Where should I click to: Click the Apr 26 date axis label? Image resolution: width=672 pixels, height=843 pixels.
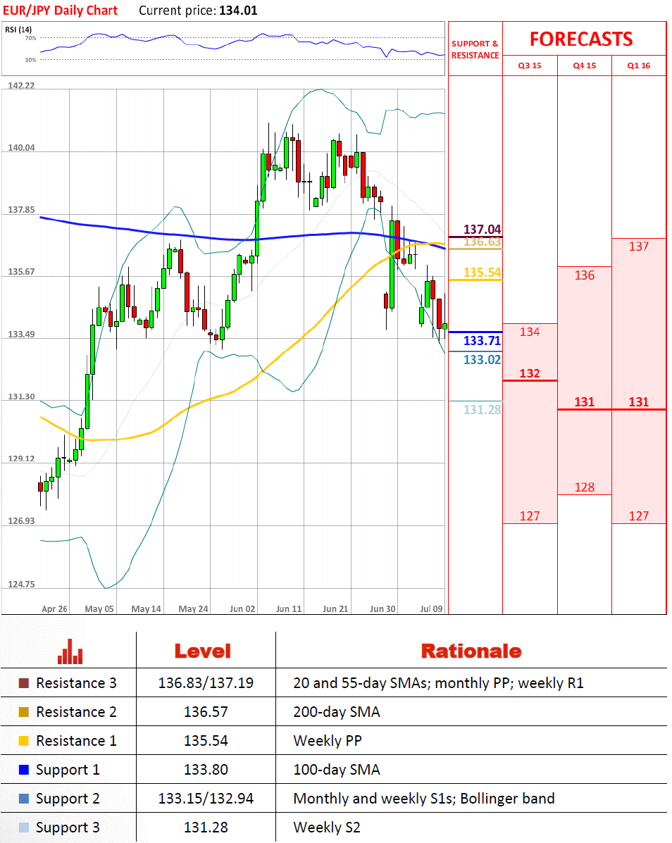54,608
